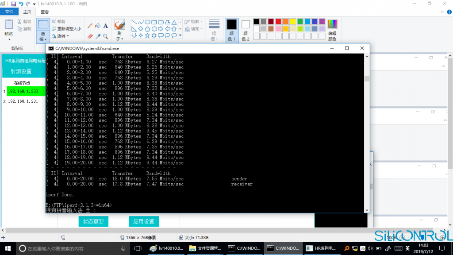
Task: Click the volume icon in the system tray
Action: click(371, 248)
